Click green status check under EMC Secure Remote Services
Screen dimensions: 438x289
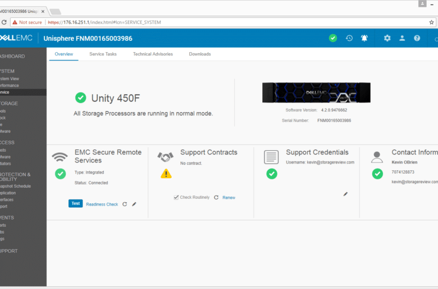[60, 174]
